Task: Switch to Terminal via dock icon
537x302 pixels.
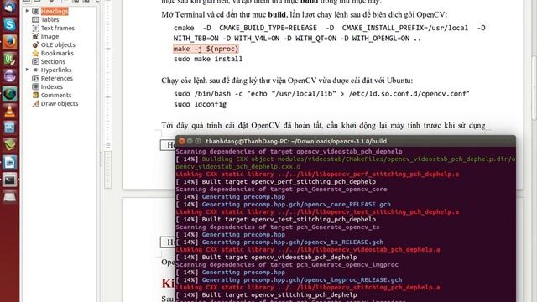Action: point(9,180)
